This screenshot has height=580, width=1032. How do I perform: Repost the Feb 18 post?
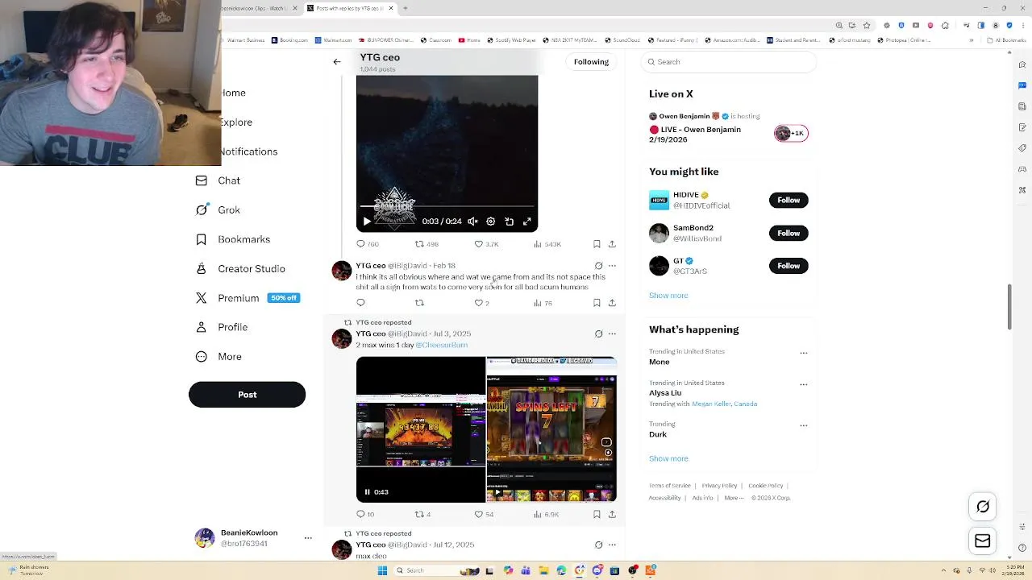(x=419, y=303)
